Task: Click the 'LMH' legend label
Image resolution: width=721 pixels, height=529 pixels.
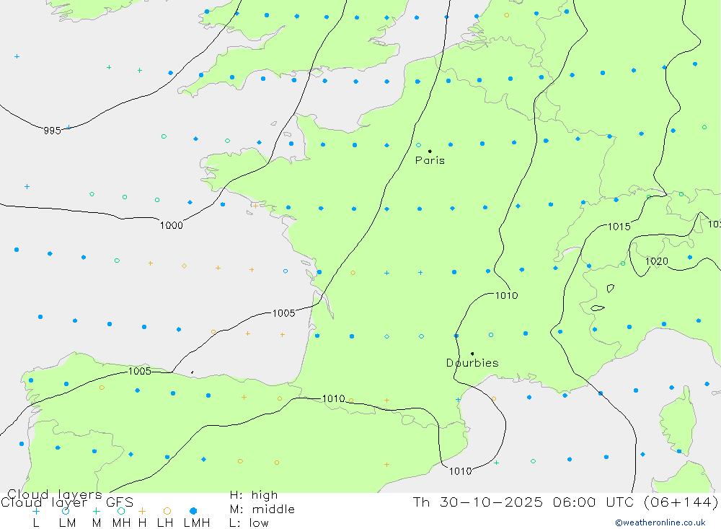Action: pyautogui.click(x=197, y=523)
